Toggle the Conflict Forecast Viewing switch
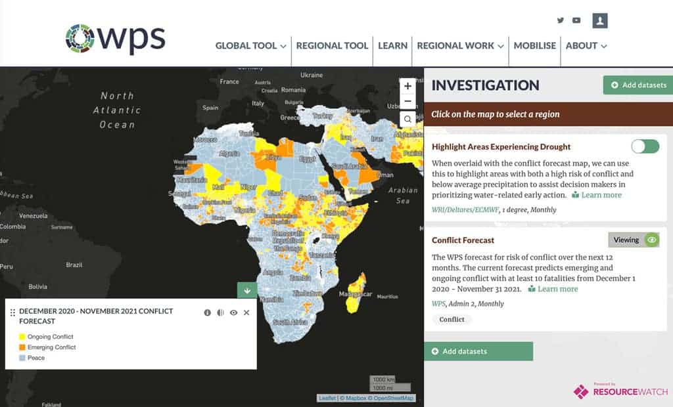Screen dimensions: 673x407 click(634, 240)
